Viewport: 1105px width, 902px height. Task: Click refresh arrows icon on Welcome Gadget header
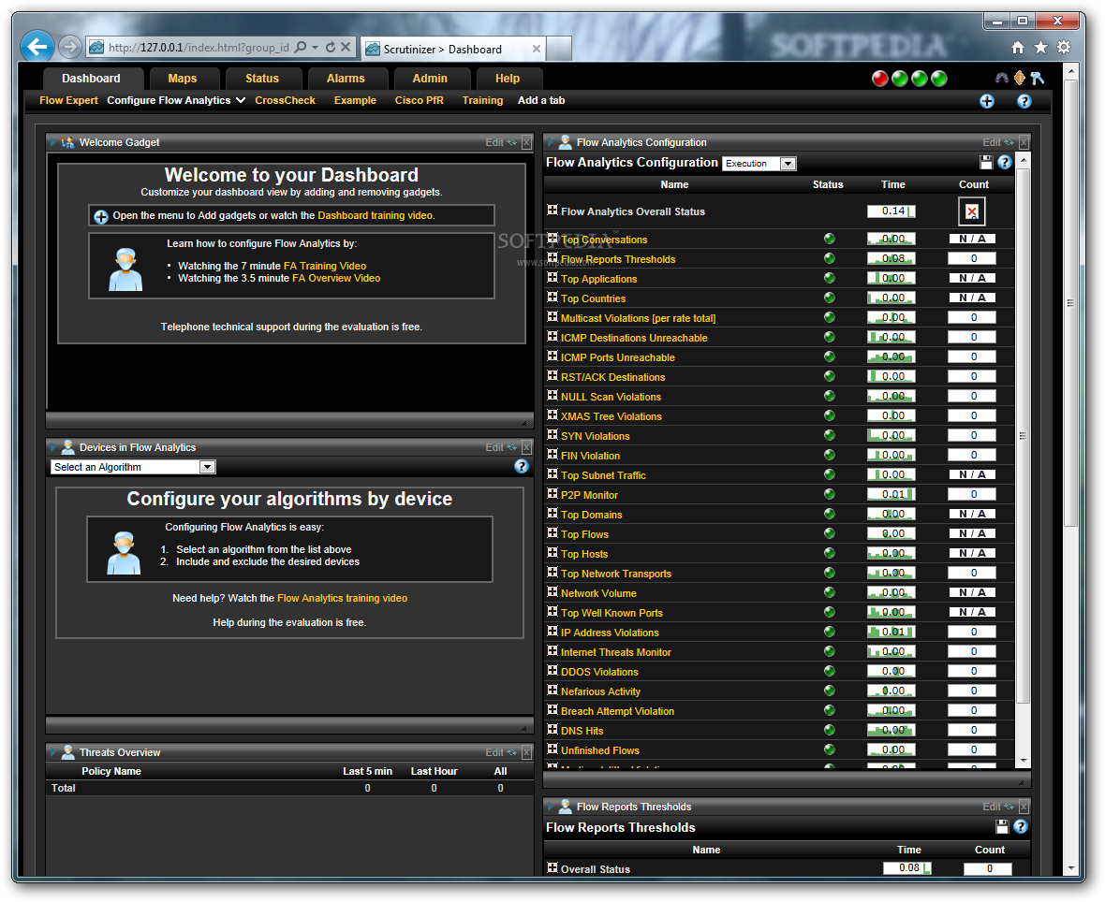[x=512, y=143]
